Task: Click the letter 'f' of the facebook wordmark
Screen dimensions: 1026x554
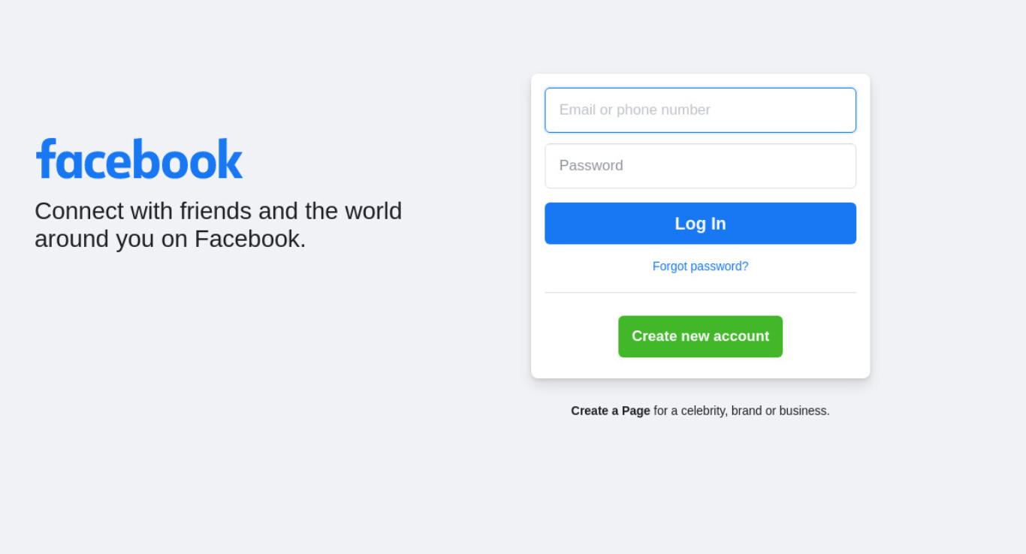Action: click(46, 158)
